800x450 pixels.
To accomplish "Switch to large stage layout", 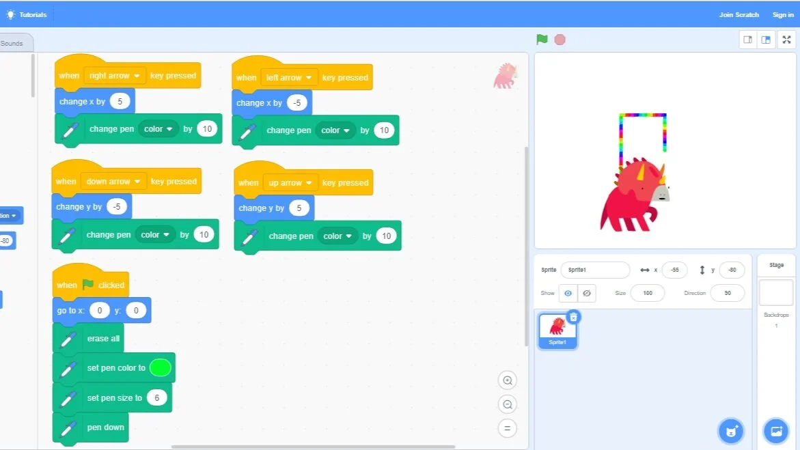I will [x=766, y=40].
